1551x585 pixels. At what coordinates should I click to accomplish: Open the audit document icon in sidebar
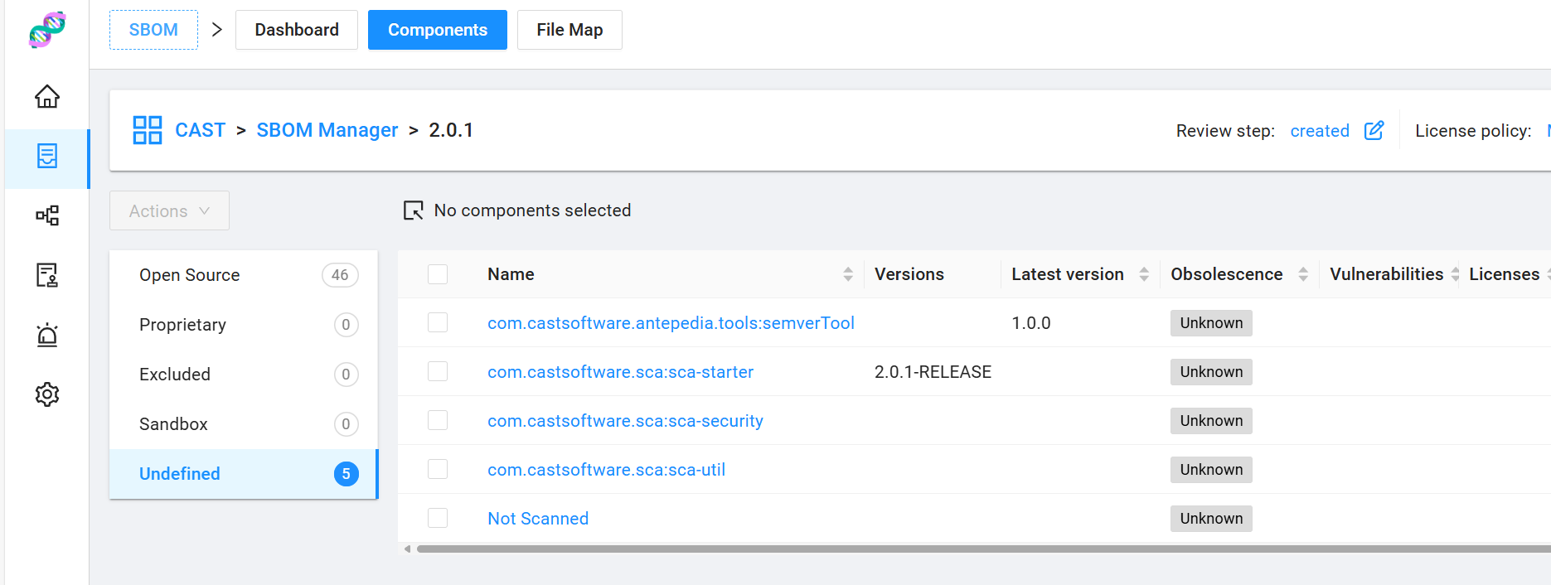tap(47, 275)
